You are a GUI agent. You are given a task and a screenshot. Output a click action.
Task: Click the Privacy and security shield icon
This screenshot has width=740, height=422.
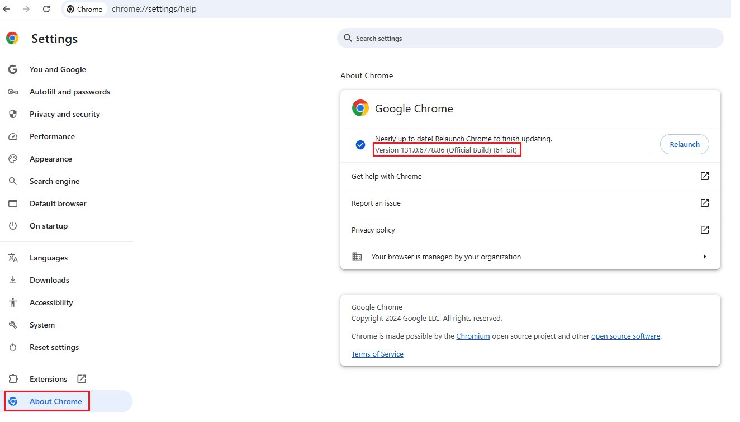pos(13,114)
